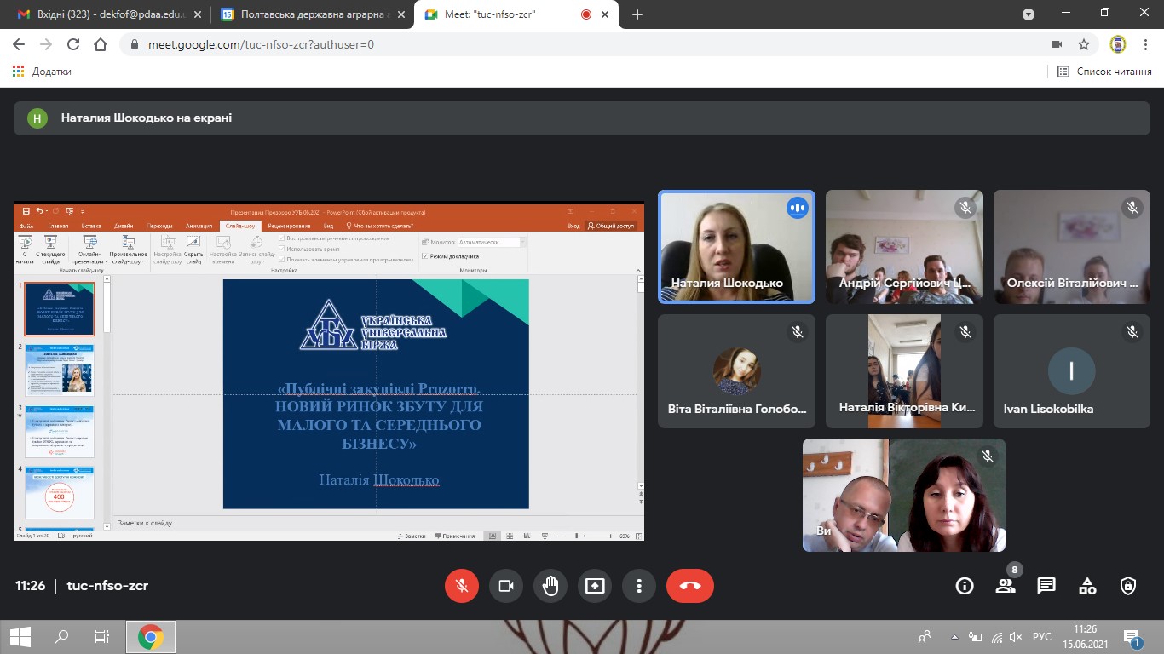Open PowerPoint 'Главная' ribbon tab

pos(58,226)
